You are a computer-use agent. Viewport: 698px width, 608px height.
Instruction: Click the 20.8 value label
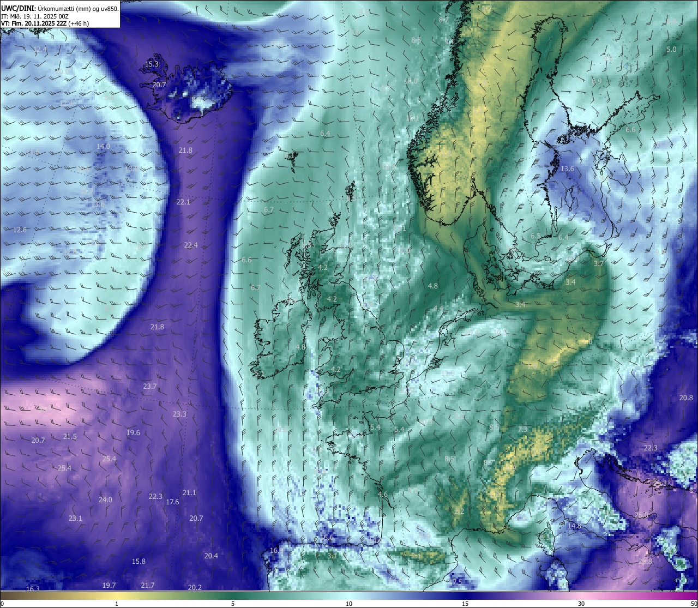click(686, 398)
